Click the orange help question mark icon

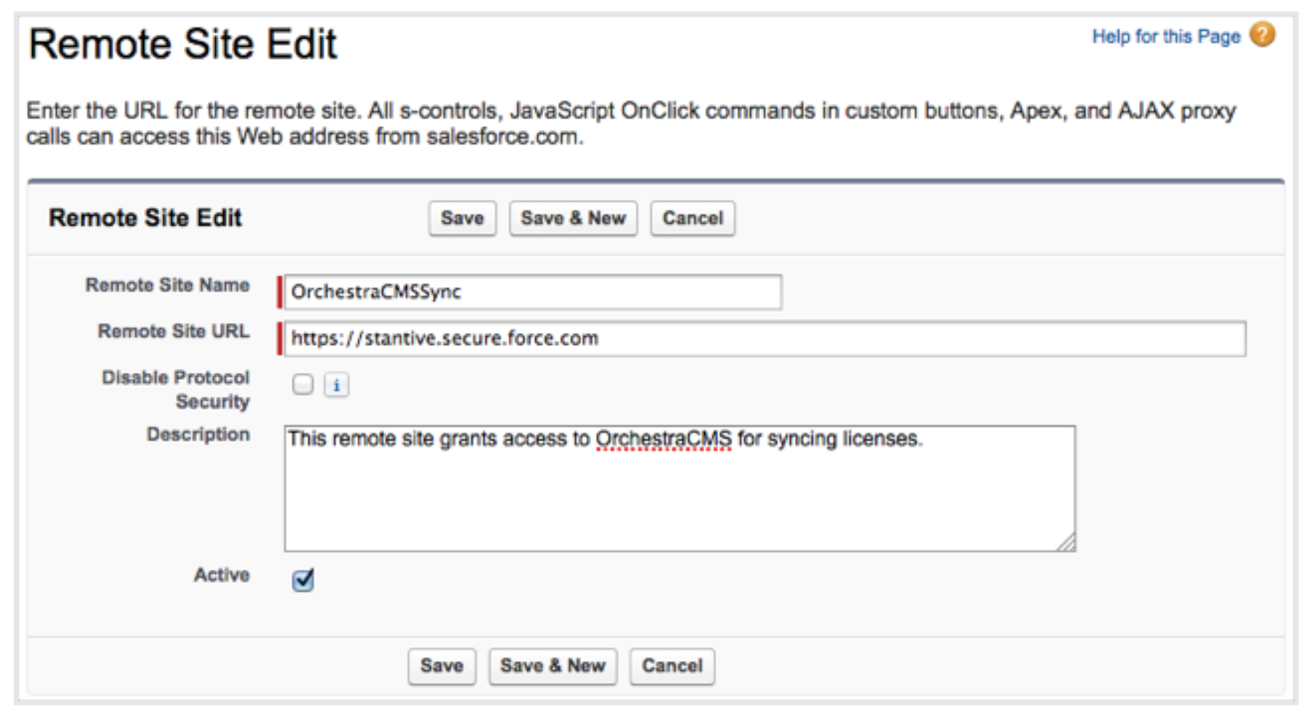pyautogui.click(x=1262, y=36)
